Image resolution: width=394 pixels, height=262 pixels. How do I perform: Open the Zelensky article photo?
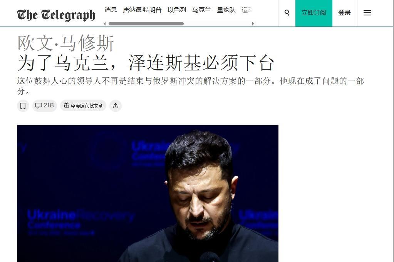148,194
